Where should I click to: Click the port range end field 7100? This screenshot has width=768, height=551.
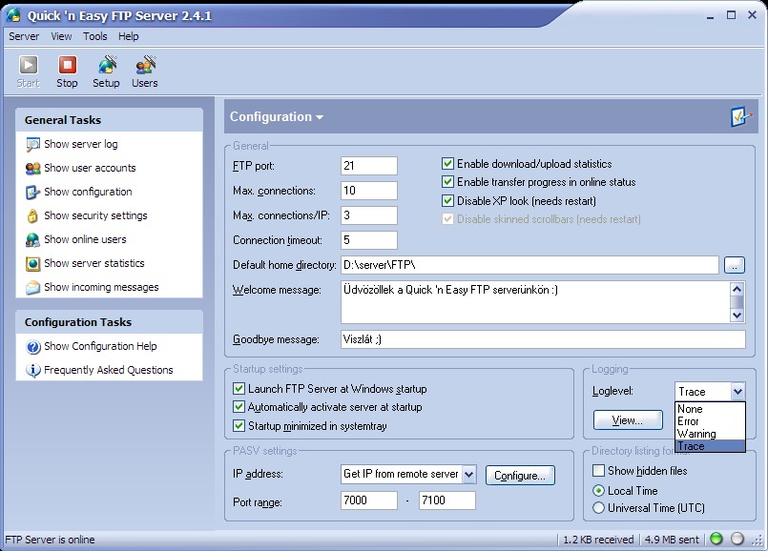[x=447, y=500]
